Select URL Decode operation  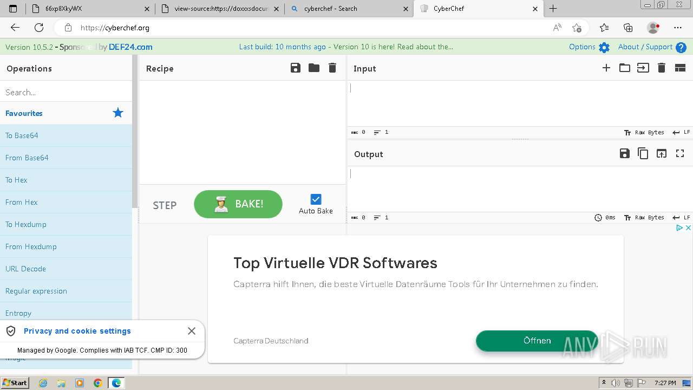[x=66, y=269]
